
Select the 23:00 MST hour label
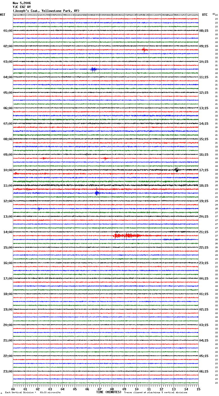tap(8, 371)
